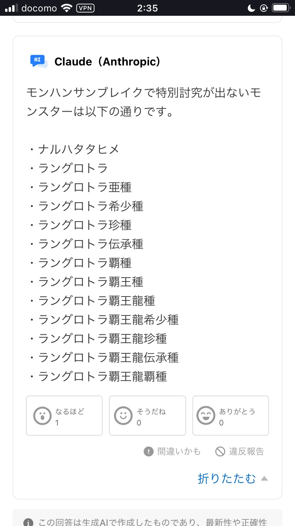The image size is (295, 526).
Task: Tap the AI chat bubble icon
Action: (x=39, y=61)
